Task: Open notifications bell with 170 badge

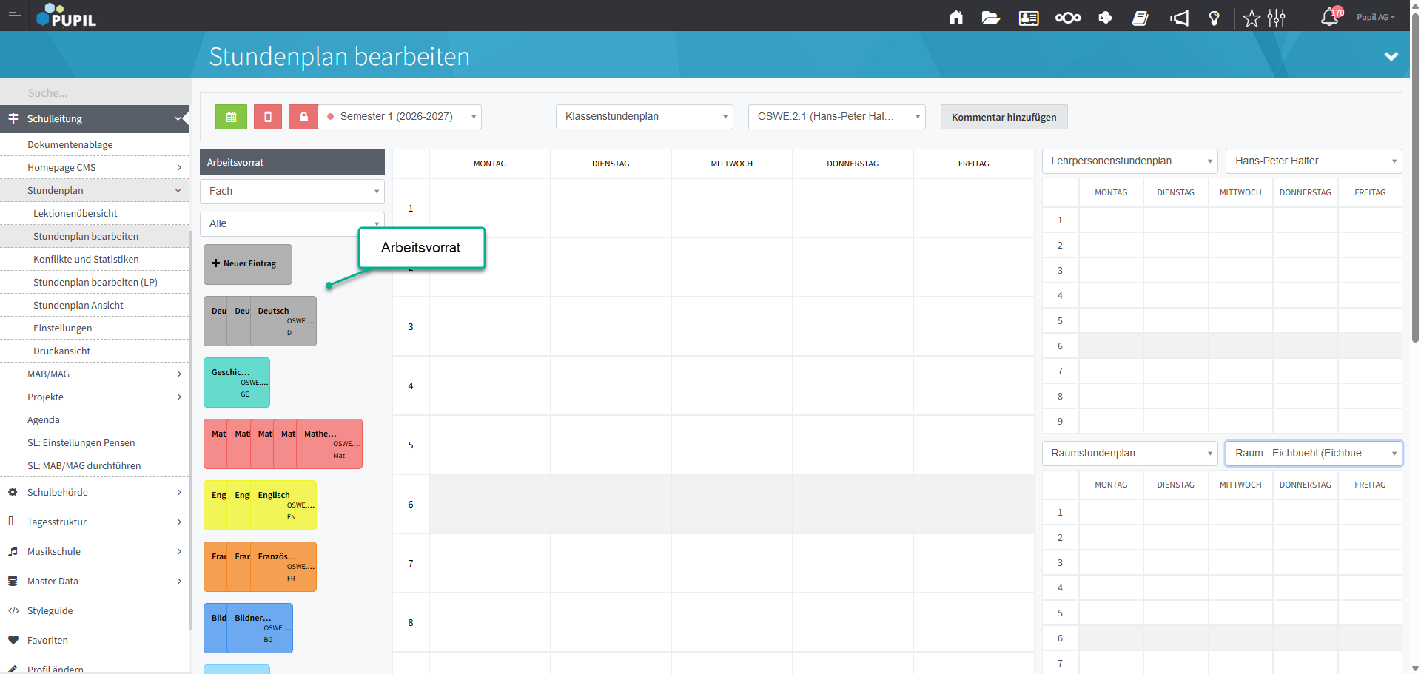Action: coord(1331,16)
